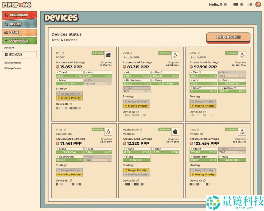Screen dimensions: 264x211
Task: Click the edit pencil next to PC1
Action: click(63, 53)
